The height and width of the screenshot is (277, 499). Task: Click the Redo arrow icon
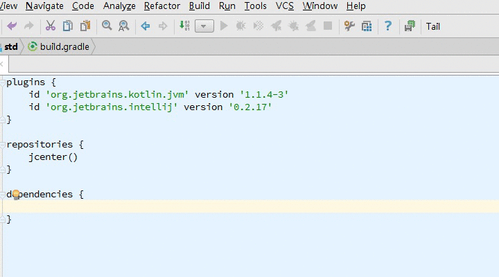(29, 26)
